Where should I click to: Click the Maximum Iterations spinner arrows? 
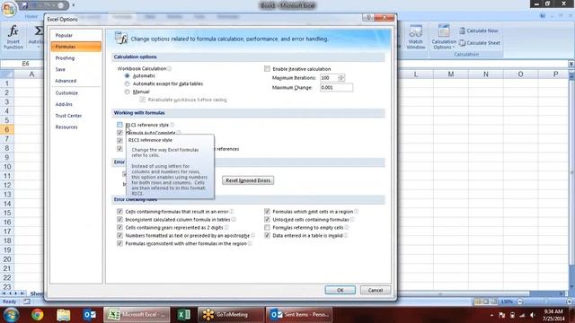(x=341, y=78)
